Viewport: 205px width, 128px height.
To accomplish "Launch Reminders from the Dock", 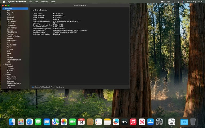I will coord(98,122).
